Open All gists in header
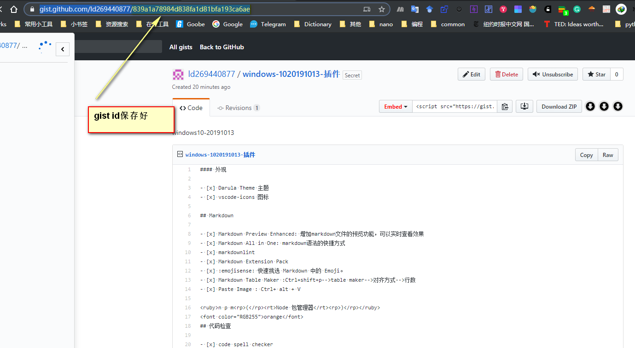Image resolution: width=635 pixels, height=348 pixels. point(181,47)
